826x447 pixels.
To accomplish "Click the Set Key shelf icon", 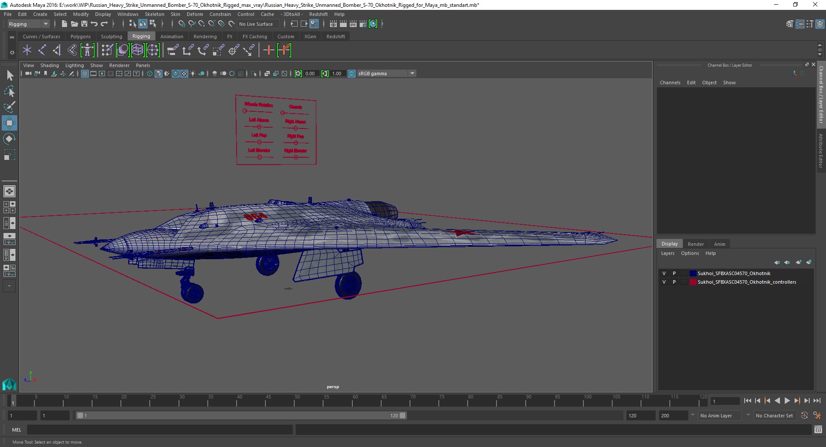I will [268, 50].
